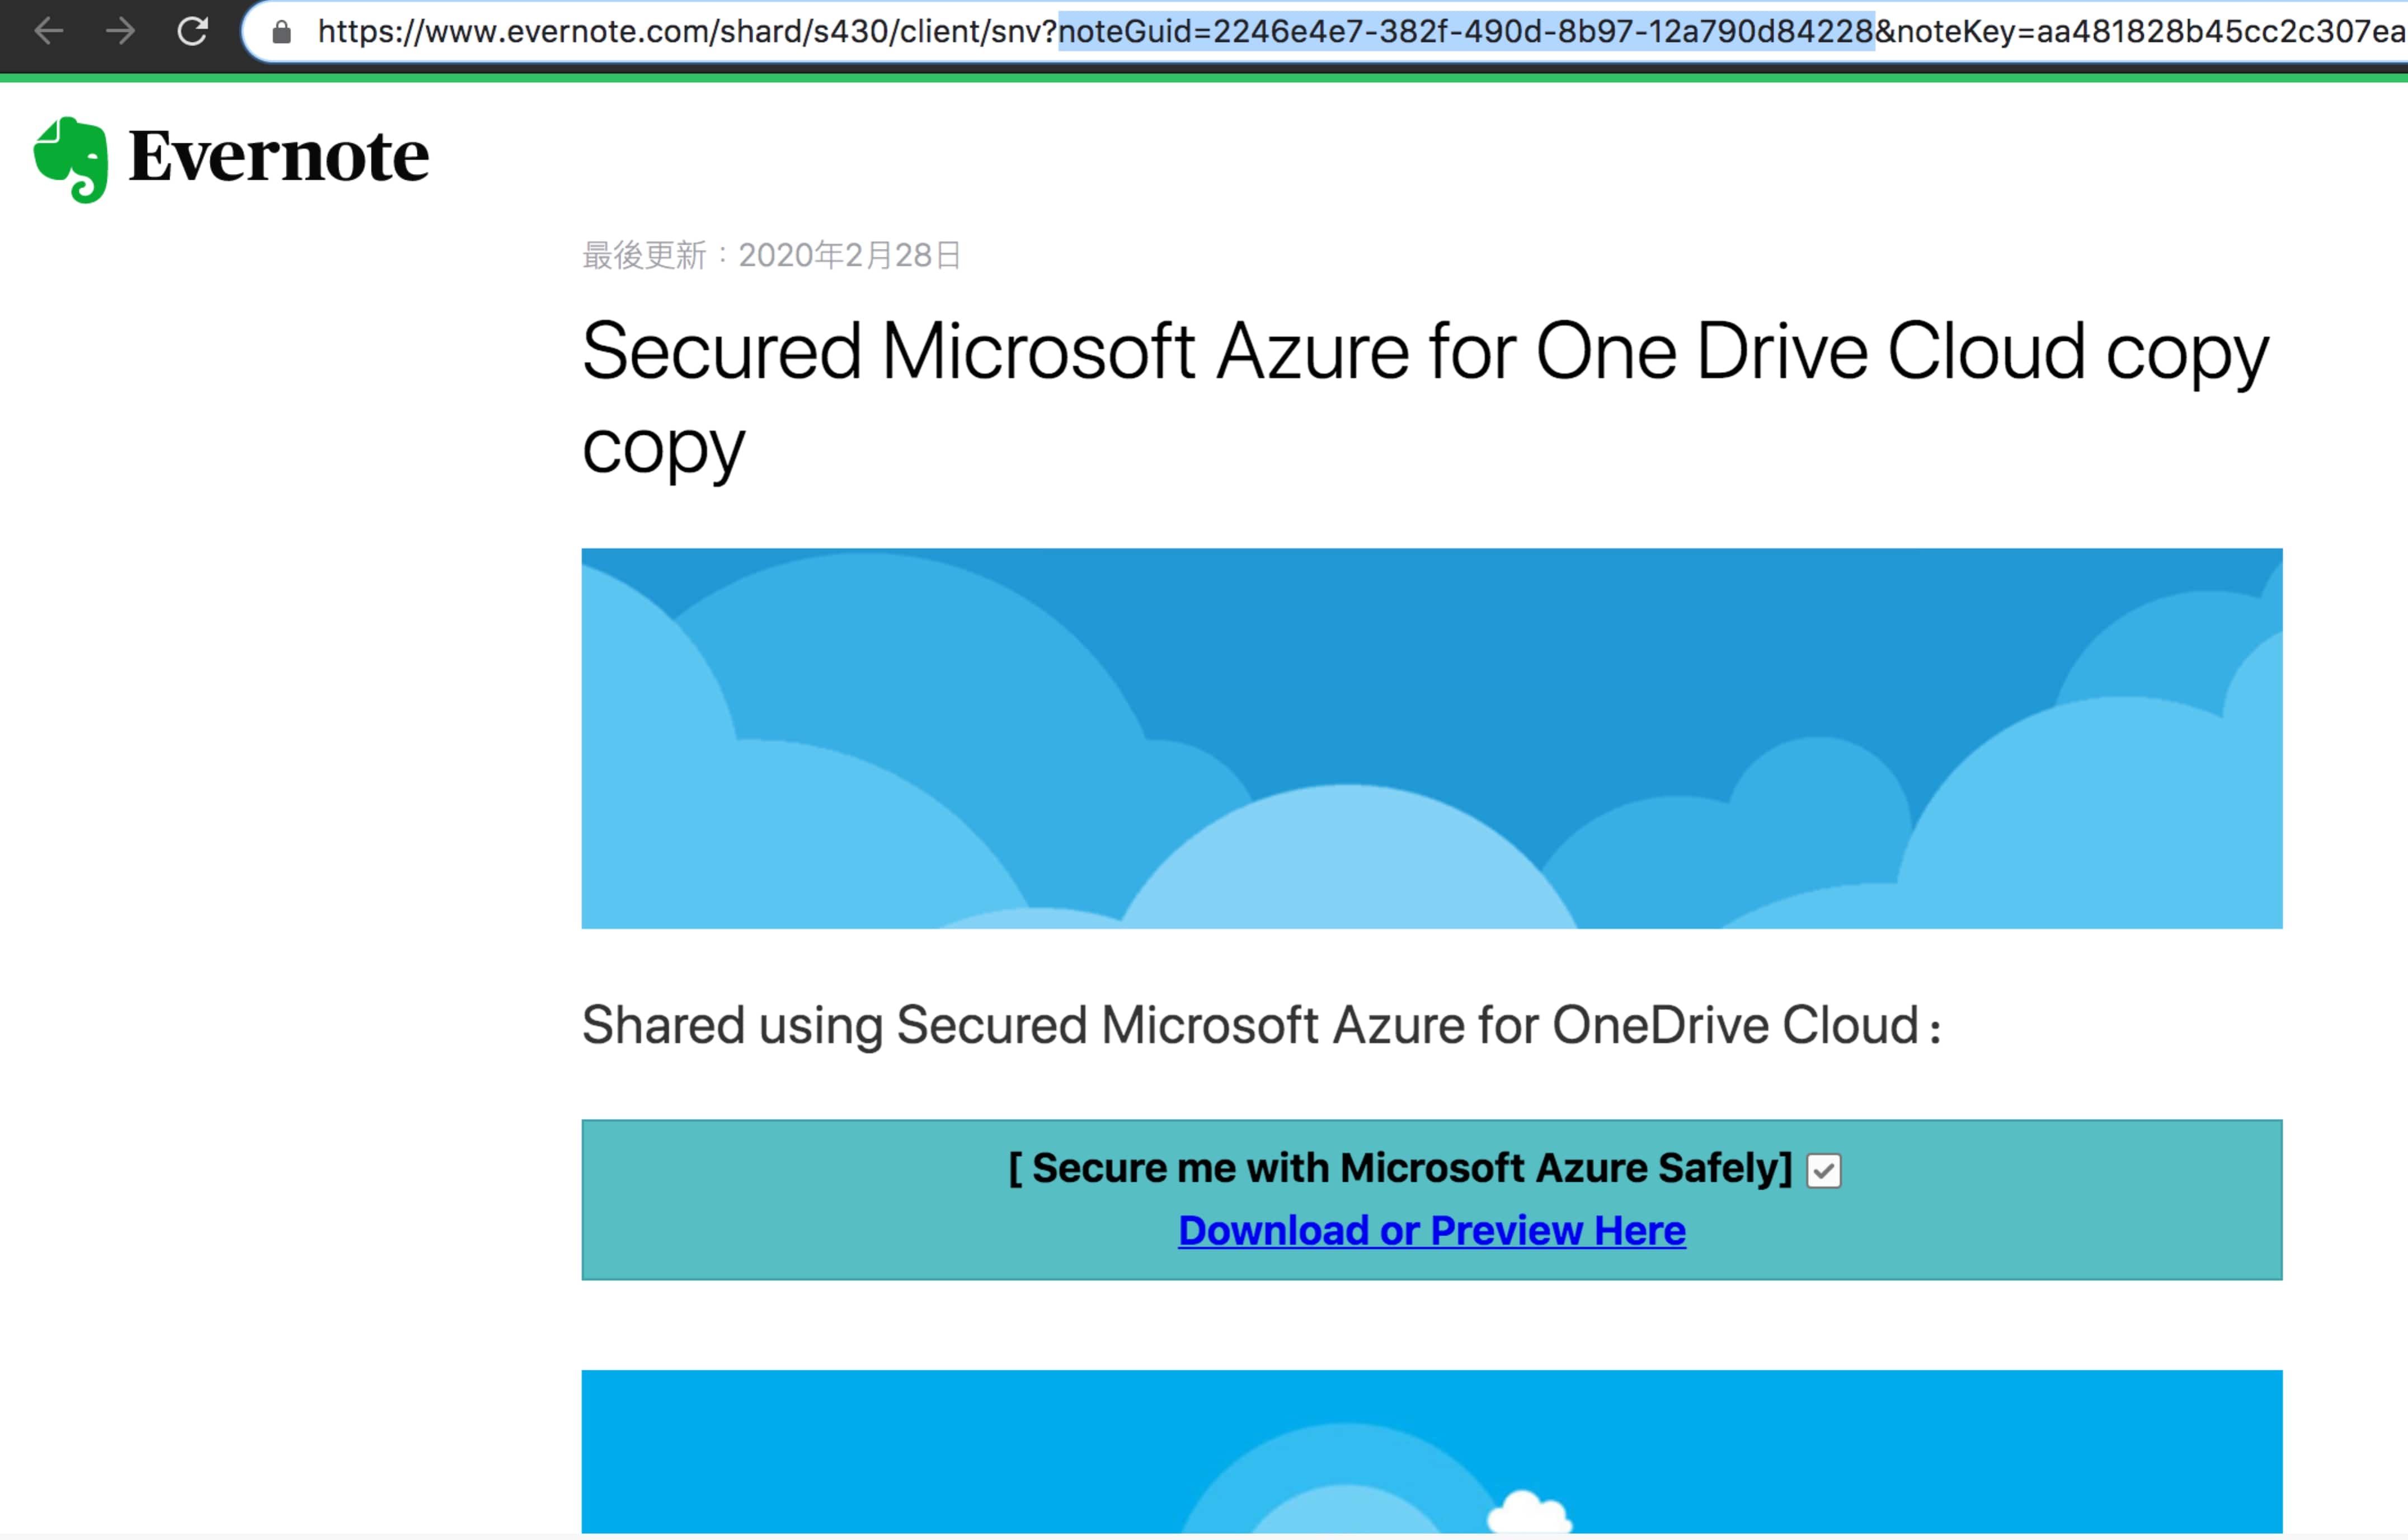View site info via the lock icon

click(282, 33)
